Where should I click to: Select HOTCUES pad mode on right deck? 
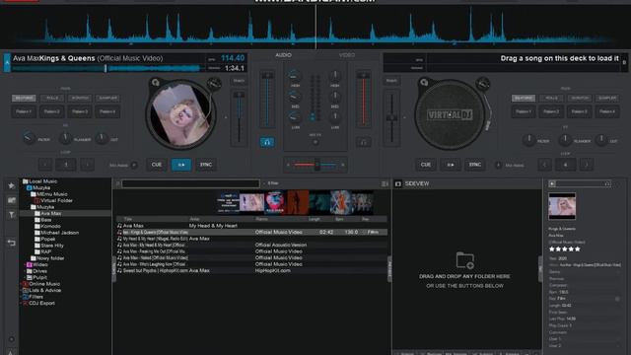(x=524, y=98)
